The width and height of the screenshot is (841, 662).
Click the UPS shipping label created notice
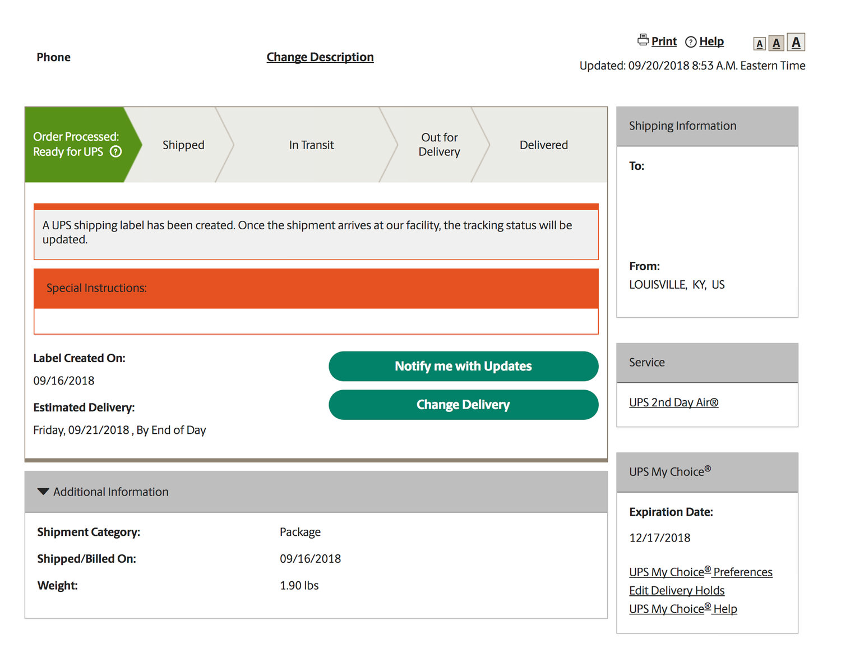[x=316, y=232]
